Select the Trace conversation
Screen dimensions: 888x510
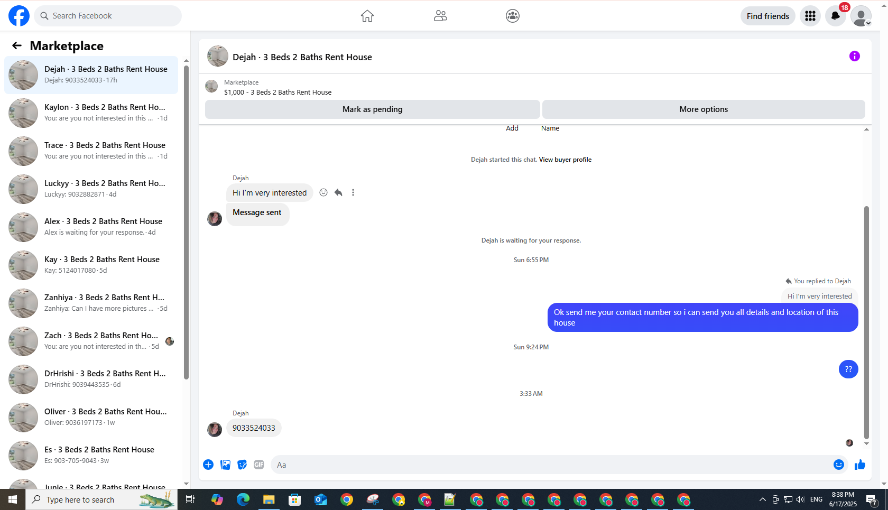coord(91,151)
